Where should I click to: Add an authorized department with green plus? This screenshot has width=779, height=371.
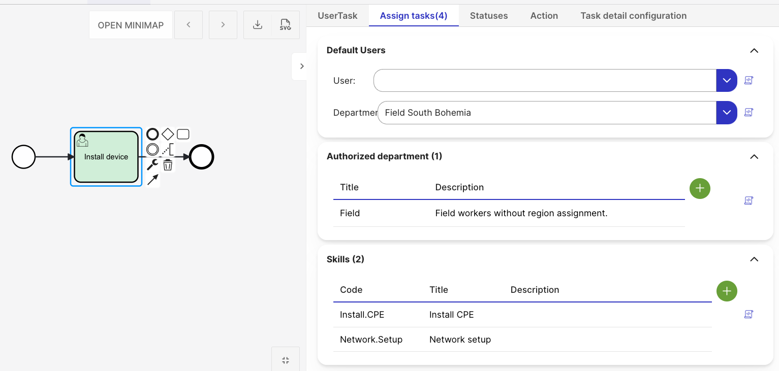[x=700, y=188]
